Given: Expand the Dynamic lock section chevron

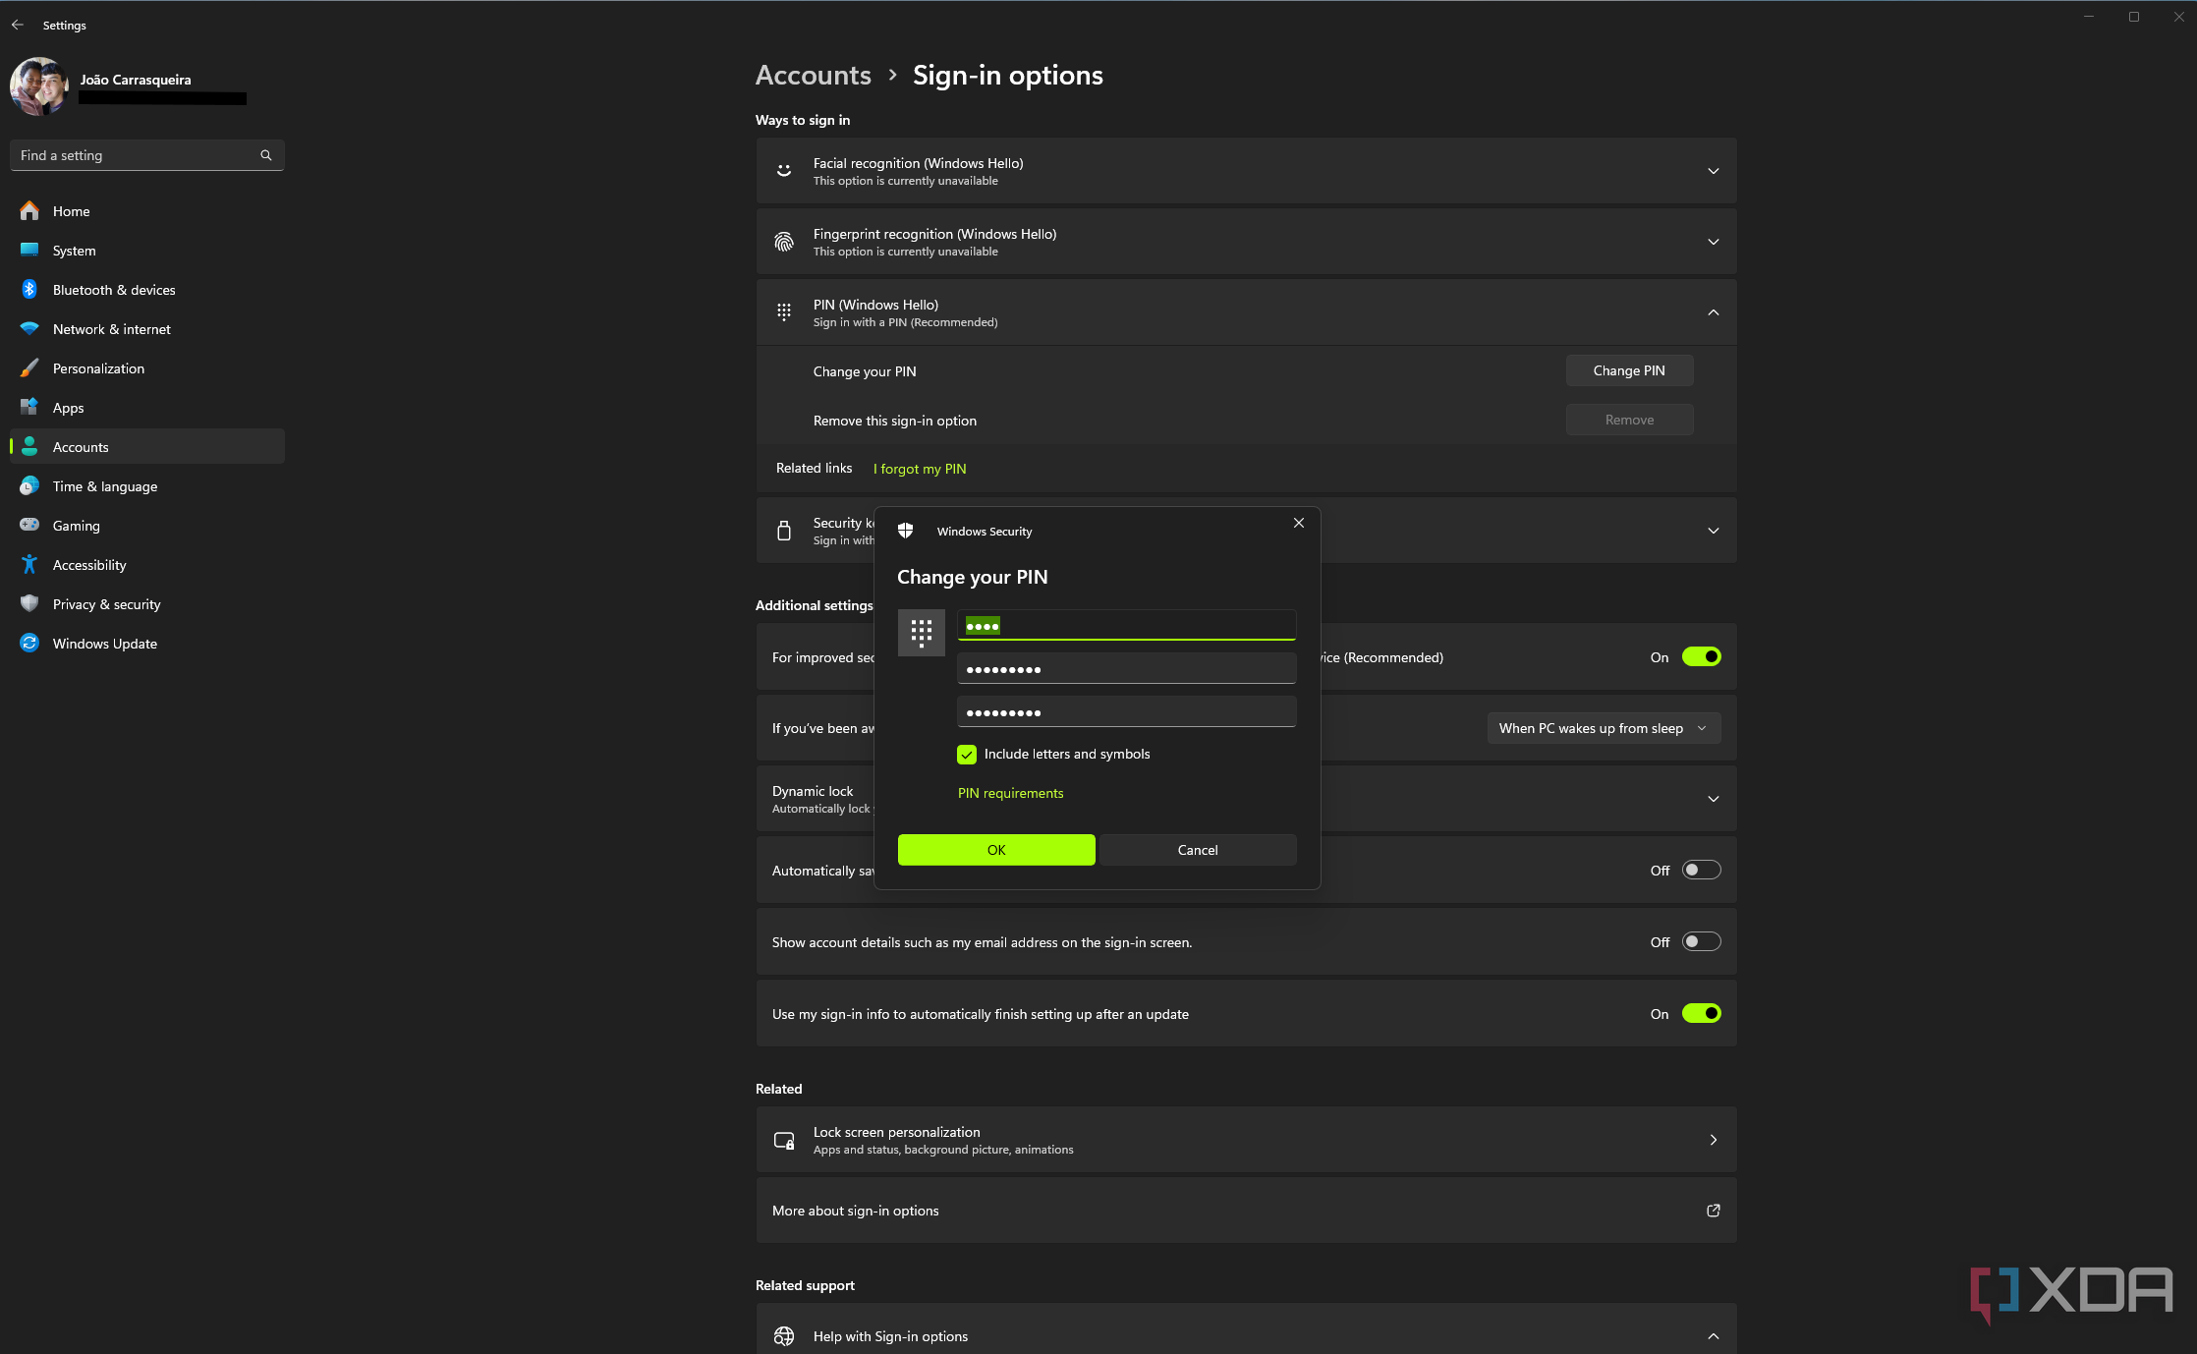Looking at the screenshot, I should point(1713,799).
